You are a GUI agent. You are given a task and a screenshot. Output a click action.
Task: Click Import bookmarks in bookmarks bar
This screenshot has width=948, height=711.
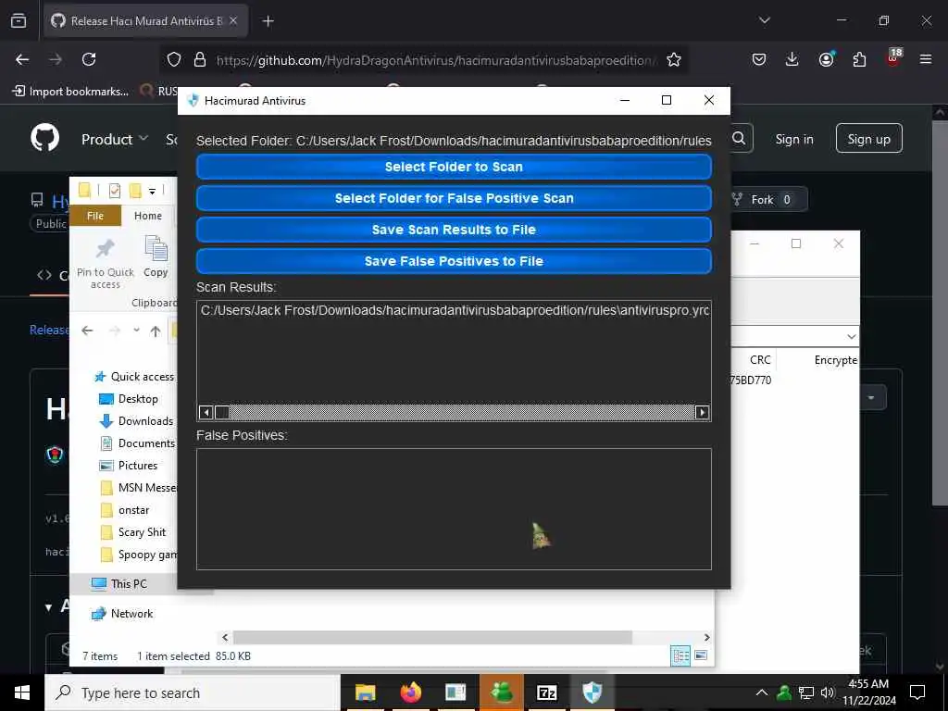[x=70, y=92]
